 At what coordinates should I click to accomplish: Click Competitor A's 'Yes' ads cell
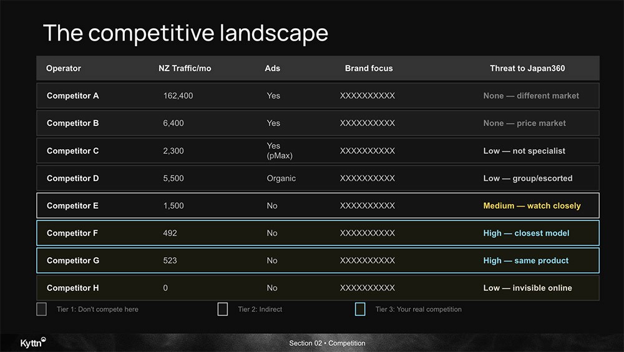click(x=273, y=95)
